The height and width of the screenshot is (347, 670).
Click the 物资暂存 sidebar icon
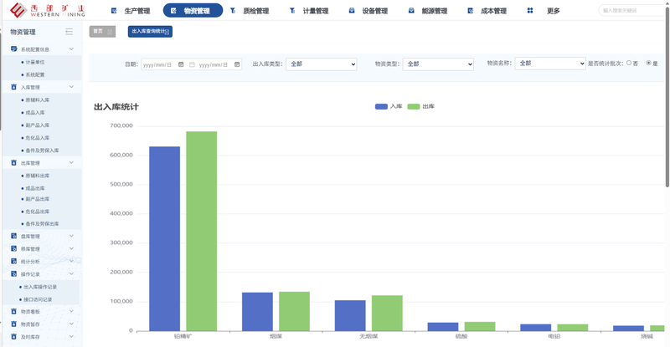coord(13,324)
